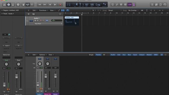Click the playhead marker in the ruler
The width and height of the screenshot is (169, 95).
pos(82,15)
